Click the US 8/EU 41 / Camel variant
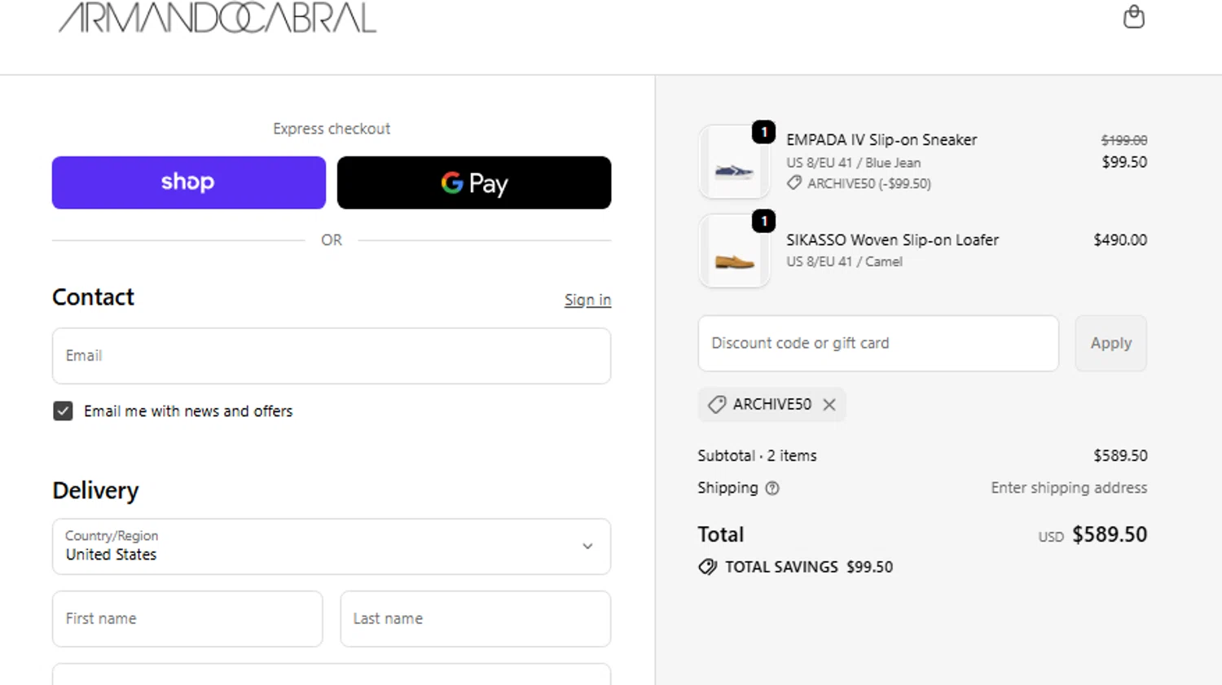Viewport: 1222px width, 685px height. [844, 261]
